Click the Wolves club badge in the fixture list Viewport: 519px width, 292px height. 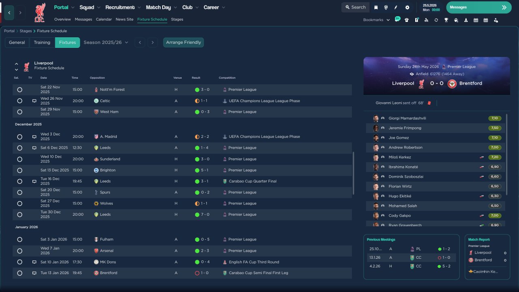coord(96,204)
